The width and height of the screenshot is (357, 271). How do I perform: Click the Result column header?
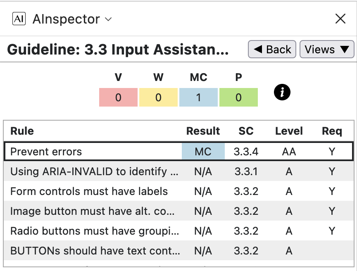point(203,131)
